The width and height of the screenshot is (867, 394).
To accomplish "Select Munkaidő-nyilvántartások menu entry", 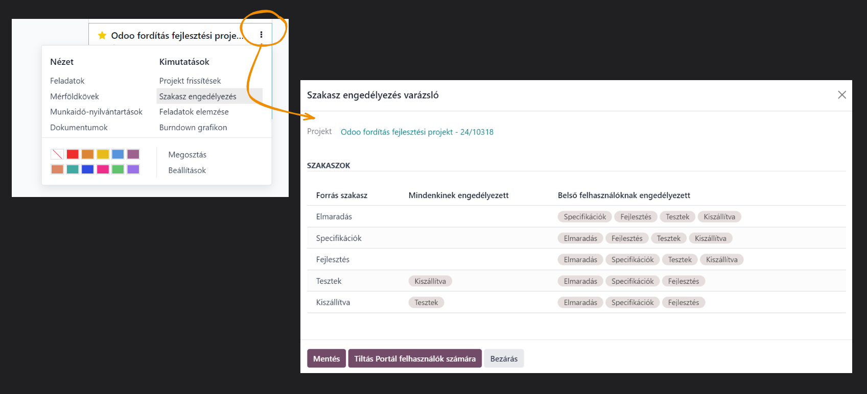I will click(x=96, y=112).
